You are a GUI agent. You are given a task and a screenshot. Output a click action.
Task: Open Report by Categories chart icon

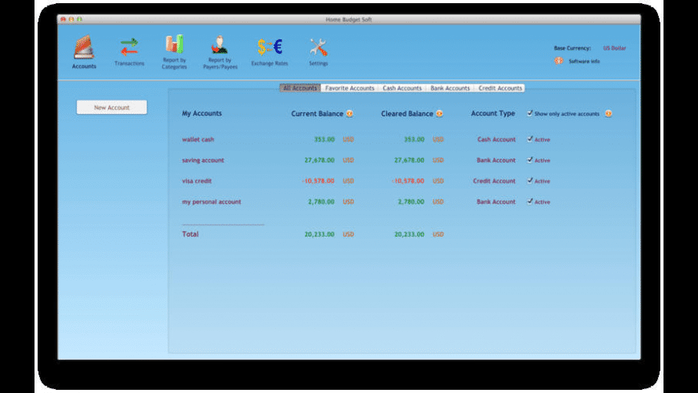174,44
